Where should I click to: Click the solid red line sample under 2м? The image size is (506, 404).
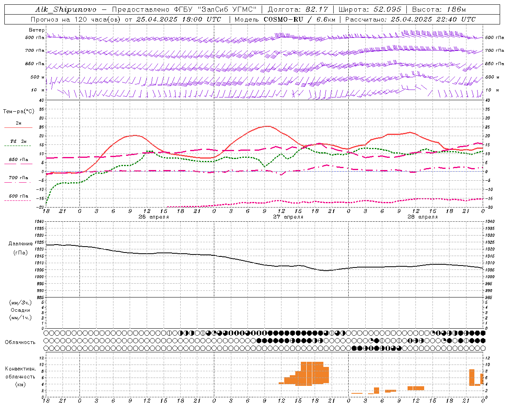pos(18,128)
